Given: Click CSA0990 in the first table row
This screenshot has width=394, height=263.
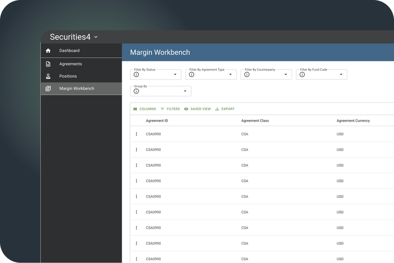Looking at the screenshot, I should (153, 134).
